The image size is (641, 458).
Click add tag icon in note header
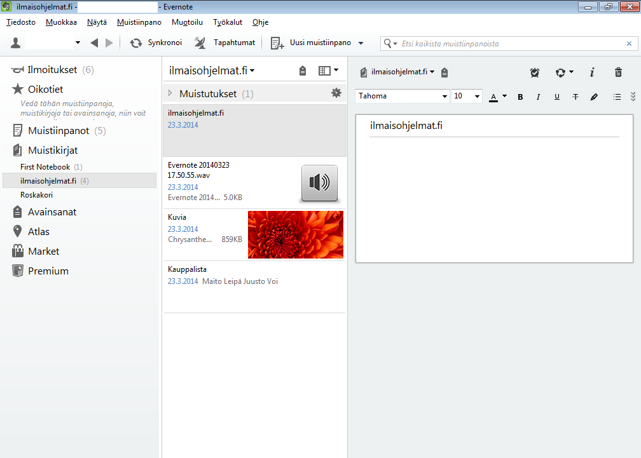(445, 72)
